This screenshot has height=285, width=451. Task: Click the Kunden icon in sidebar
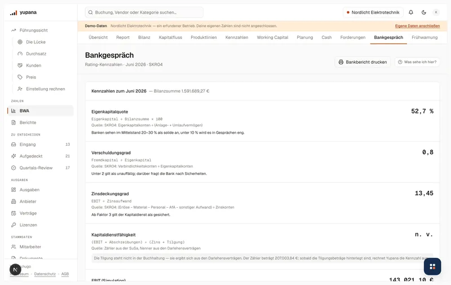coord(20,65)
